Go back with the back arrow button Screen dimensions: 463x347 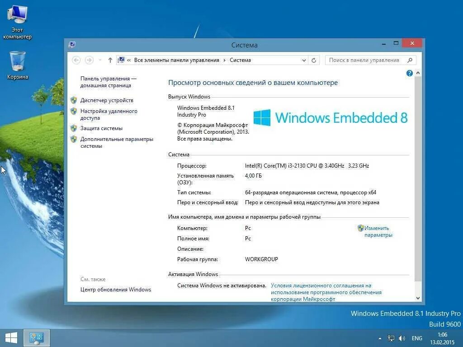(x=76, y=60)
